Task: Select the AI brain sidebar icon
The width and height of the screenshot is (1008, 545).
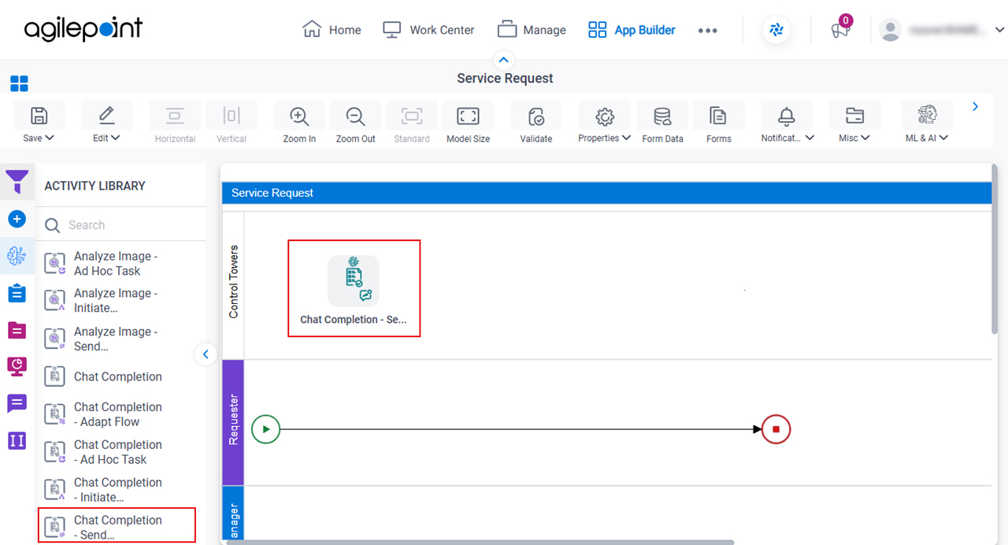Action: (x=17, y=256)
